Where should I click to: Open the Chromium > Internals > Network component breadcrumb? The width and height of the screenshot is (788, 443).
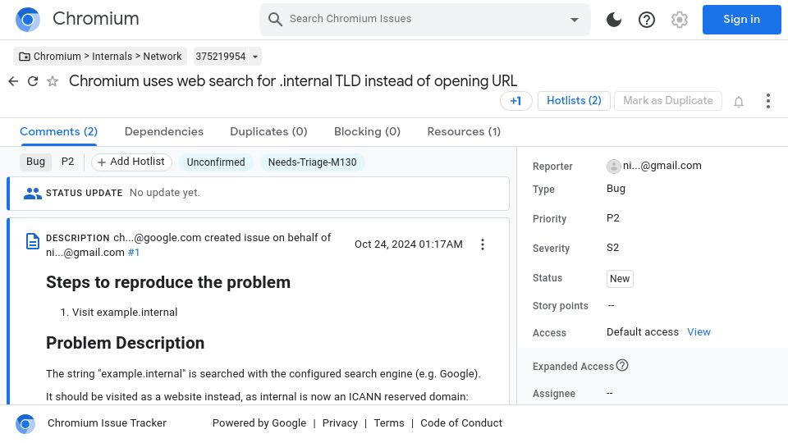(100, 57)
